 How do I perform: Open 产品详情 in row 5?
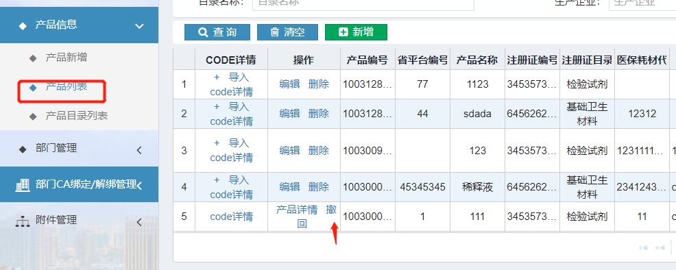pyautogui.click(x=297, y=210)
